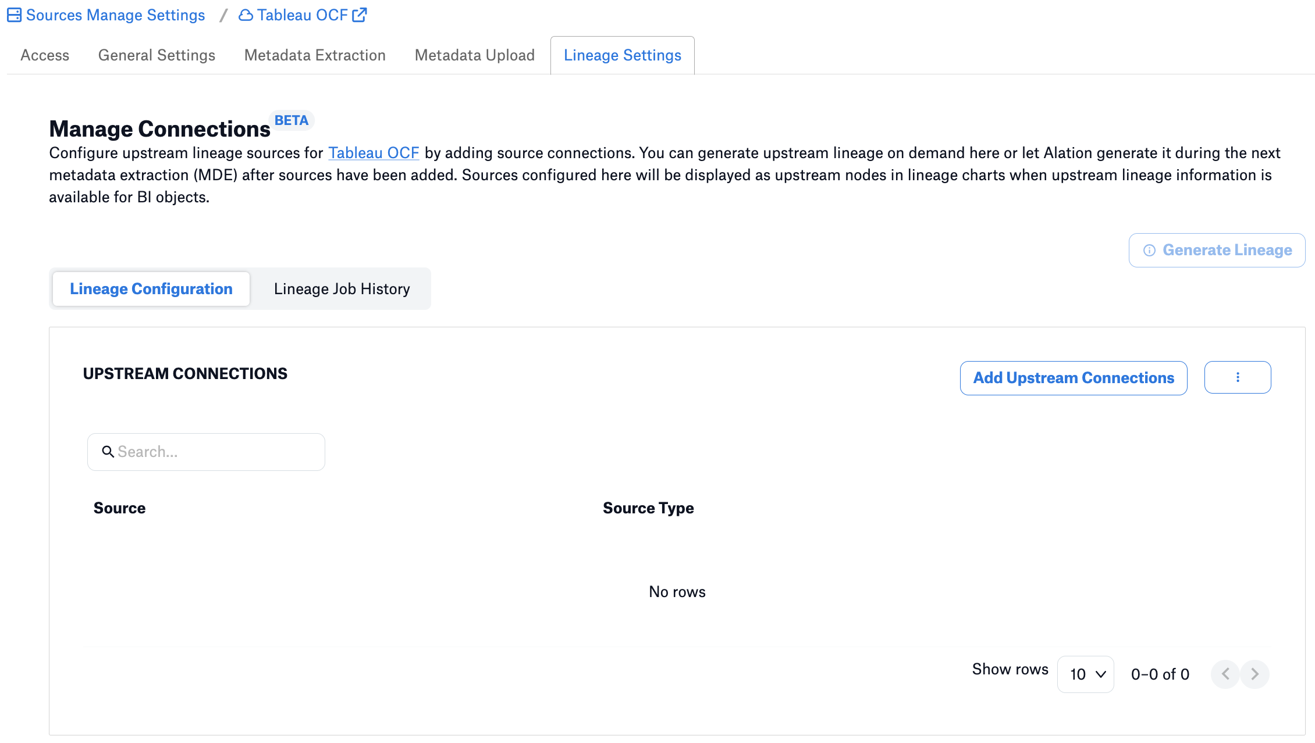Viewport: 1315px width, 743px height.
Task: Click the Generate Lineage button
Action: pos(1217,250)
